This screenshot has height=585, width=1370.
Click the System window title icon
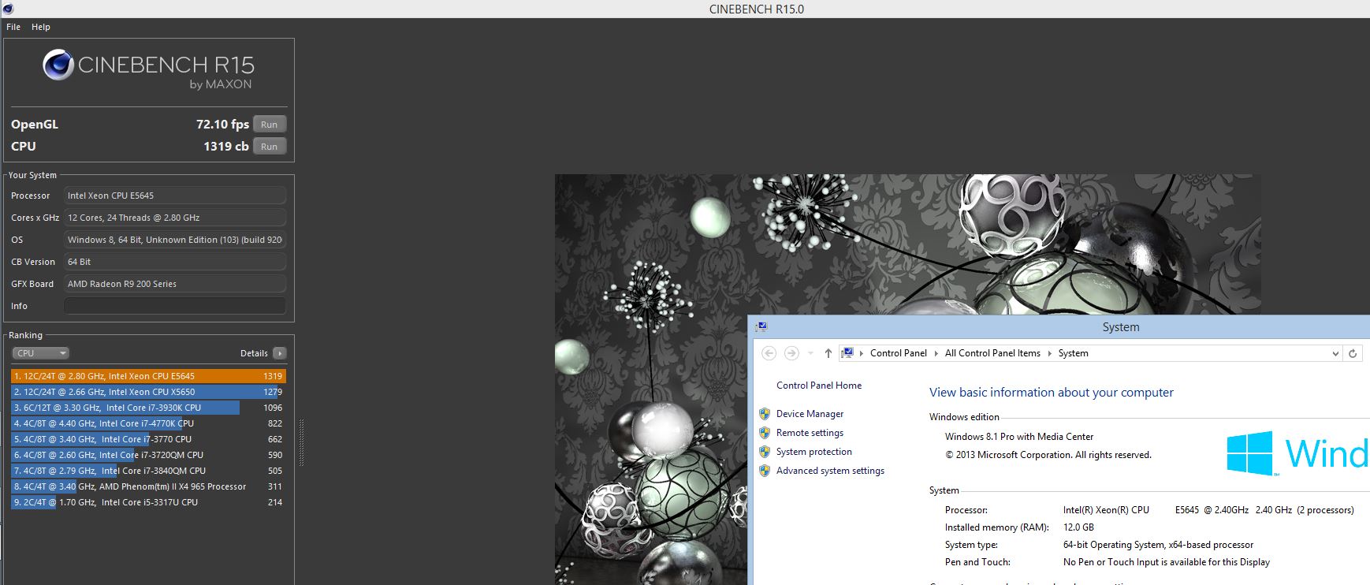pos(761,326)
